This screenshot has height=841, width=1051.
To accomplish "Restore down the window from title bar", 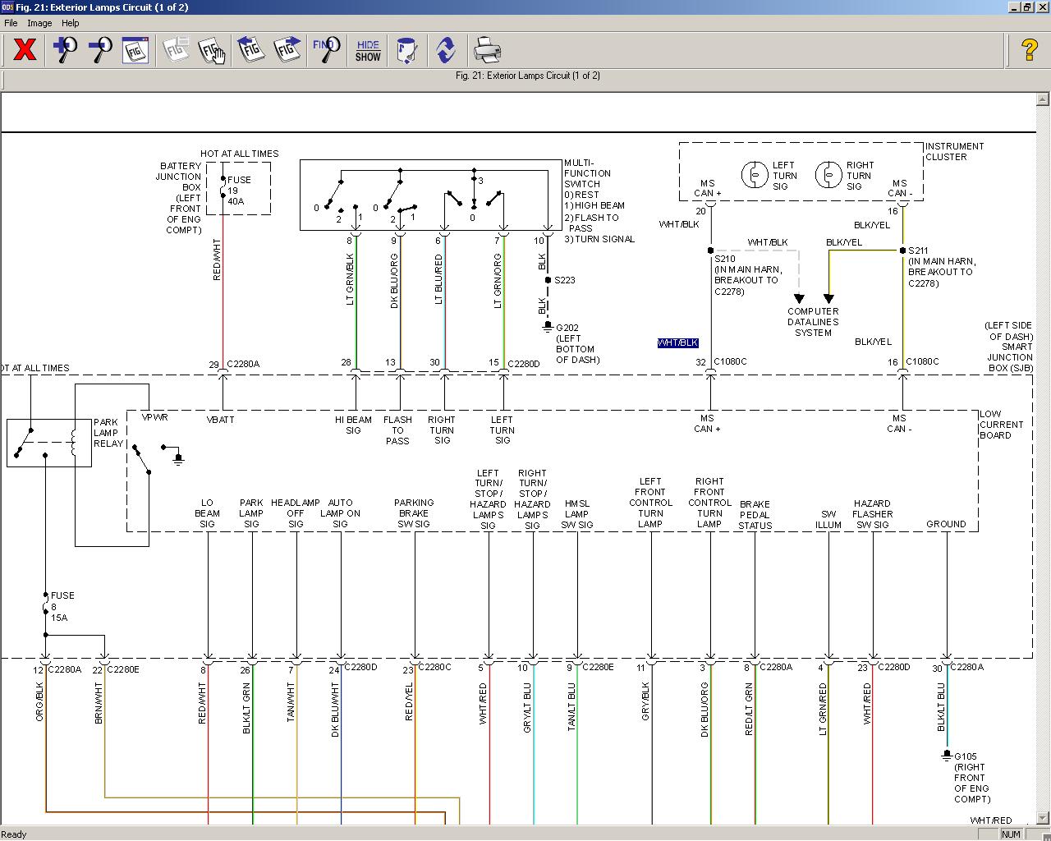I will tap(1027, 7).
